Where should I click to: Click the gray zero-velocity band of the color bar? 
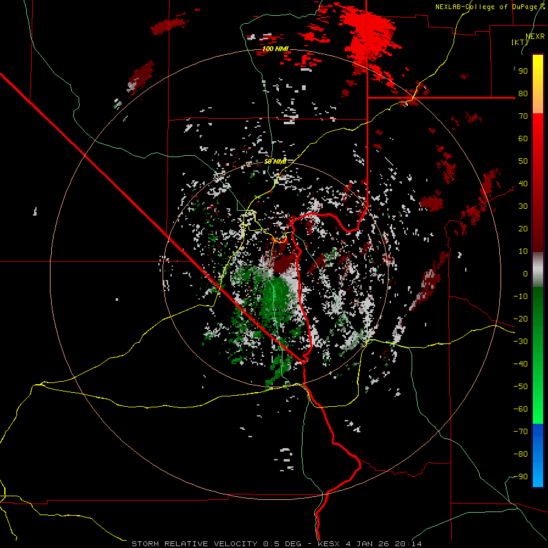point(538,270)
